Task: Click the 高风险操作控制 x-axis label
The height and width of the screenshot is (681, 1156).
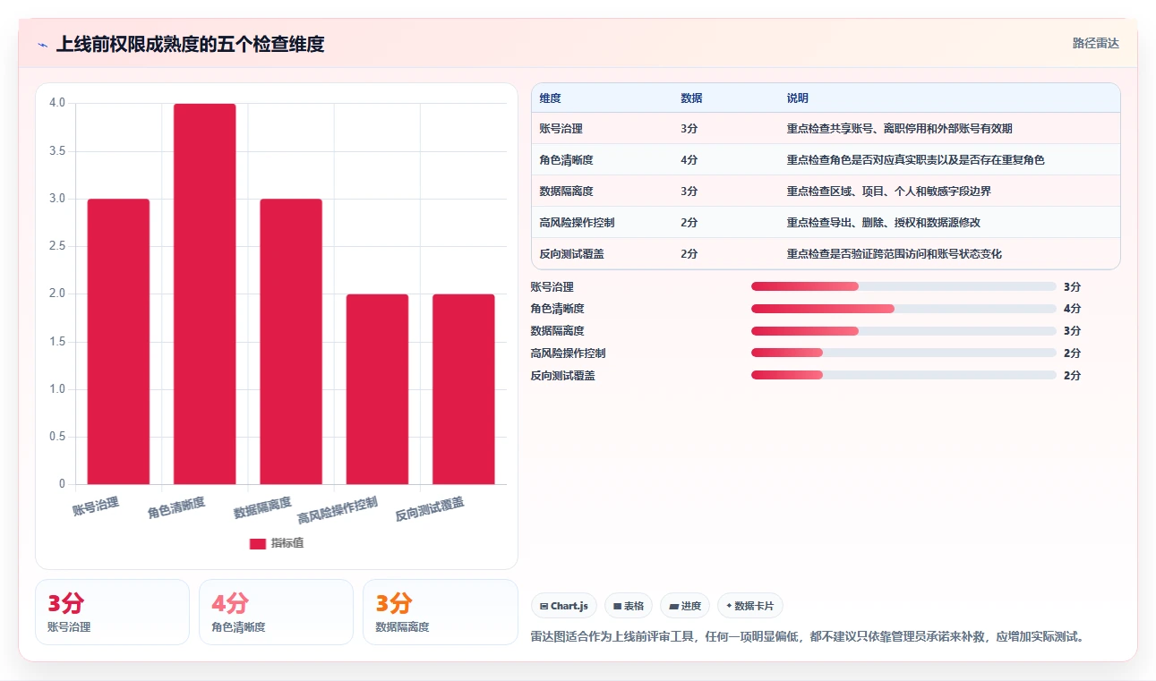Action: [338, 510]
